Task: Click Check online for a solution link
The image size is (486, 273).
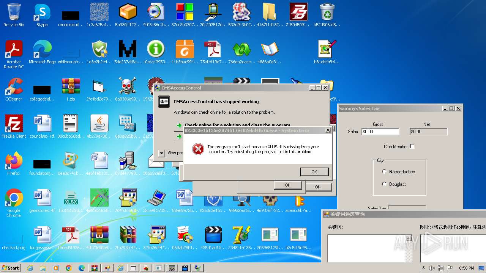Action: point(237,125)
